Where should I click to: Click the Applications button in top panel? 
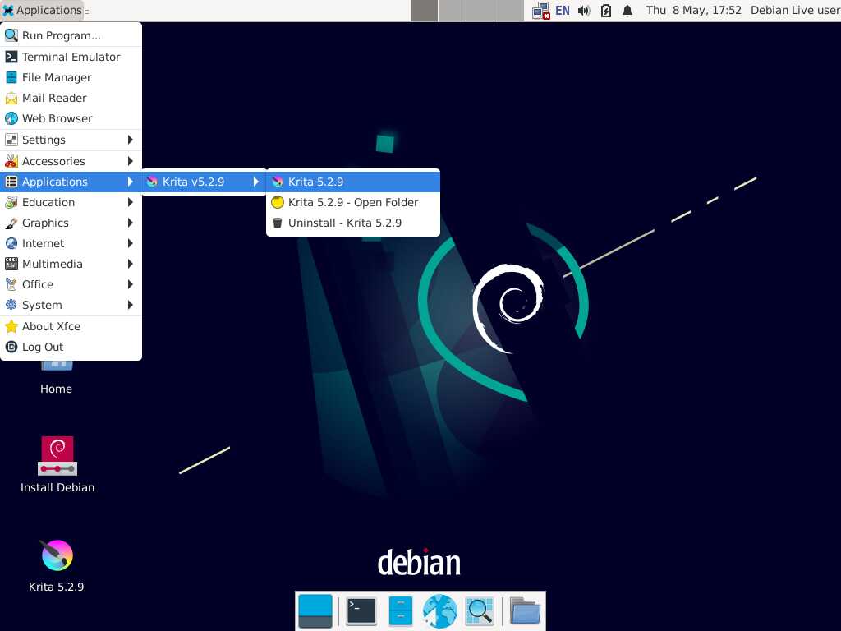(x=43, y=10)
